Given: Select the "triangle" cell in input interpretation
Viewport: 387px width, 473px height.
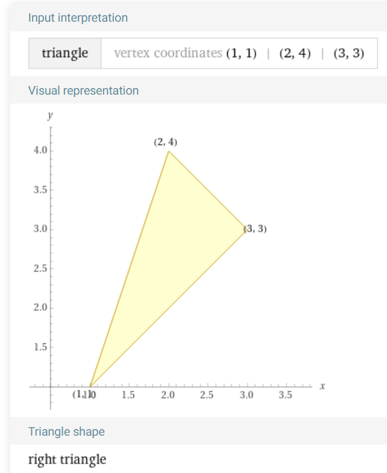Looking at the screenshot, I should [x=65, y=53].
